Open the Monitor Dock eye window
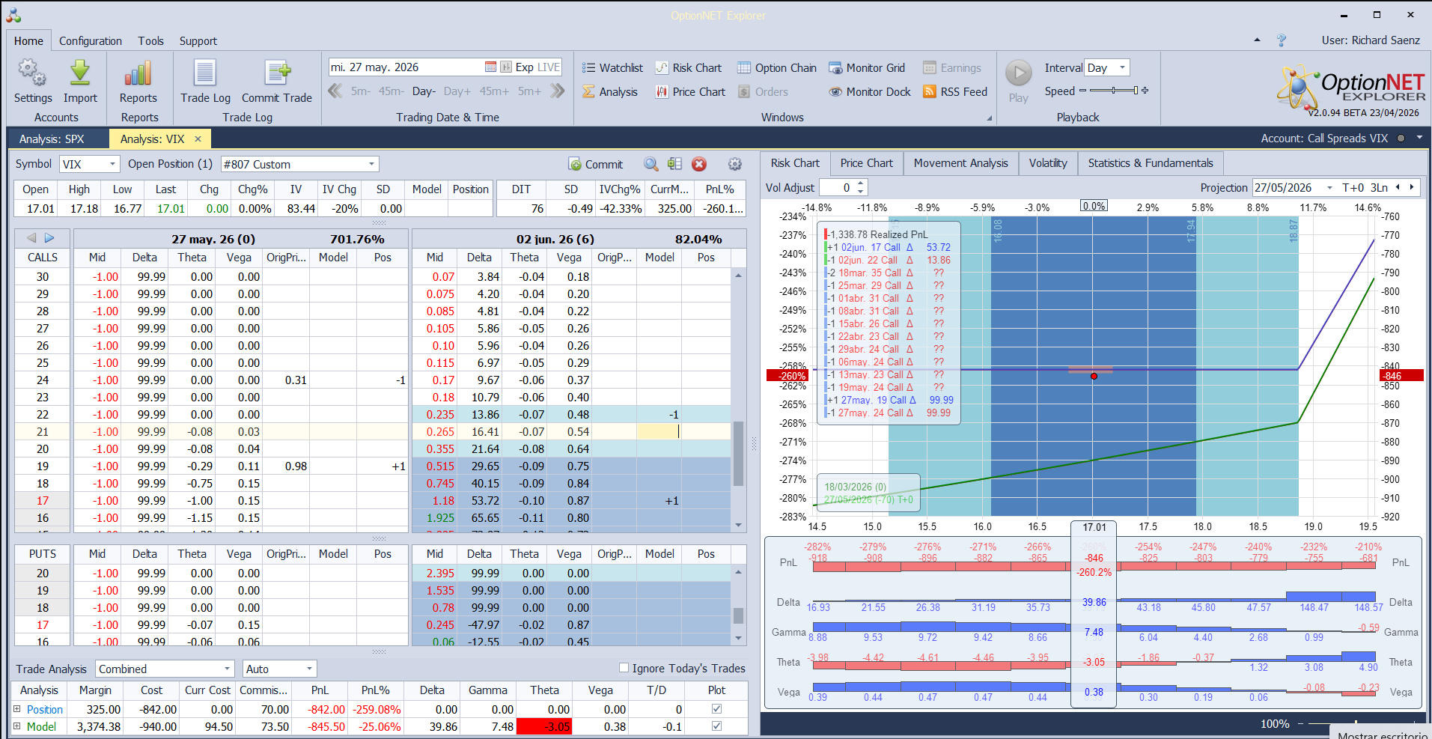 (870, 91)
